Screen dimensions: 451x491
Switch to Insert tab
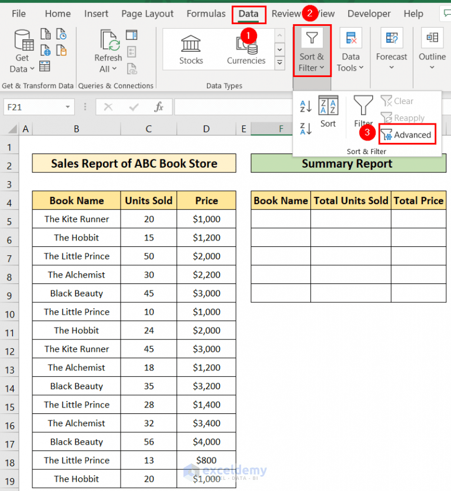tap(96, 14)
